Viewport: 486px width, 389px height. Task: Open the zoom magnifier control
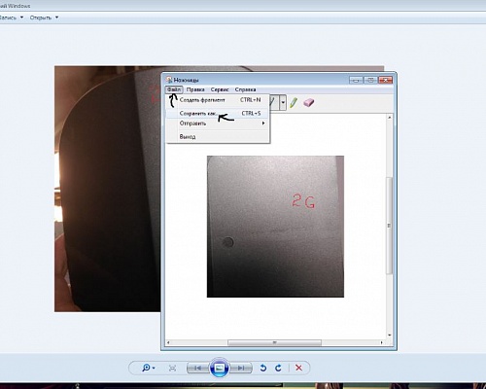(x=149, y=368)
